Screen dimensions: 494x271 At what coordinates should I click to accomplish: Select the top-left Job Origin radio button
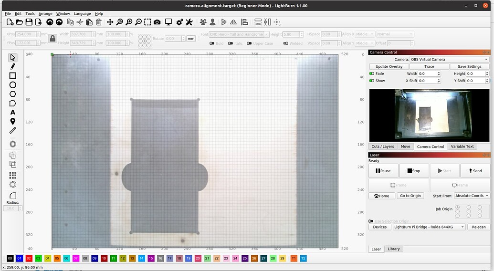tap(458, 208)
